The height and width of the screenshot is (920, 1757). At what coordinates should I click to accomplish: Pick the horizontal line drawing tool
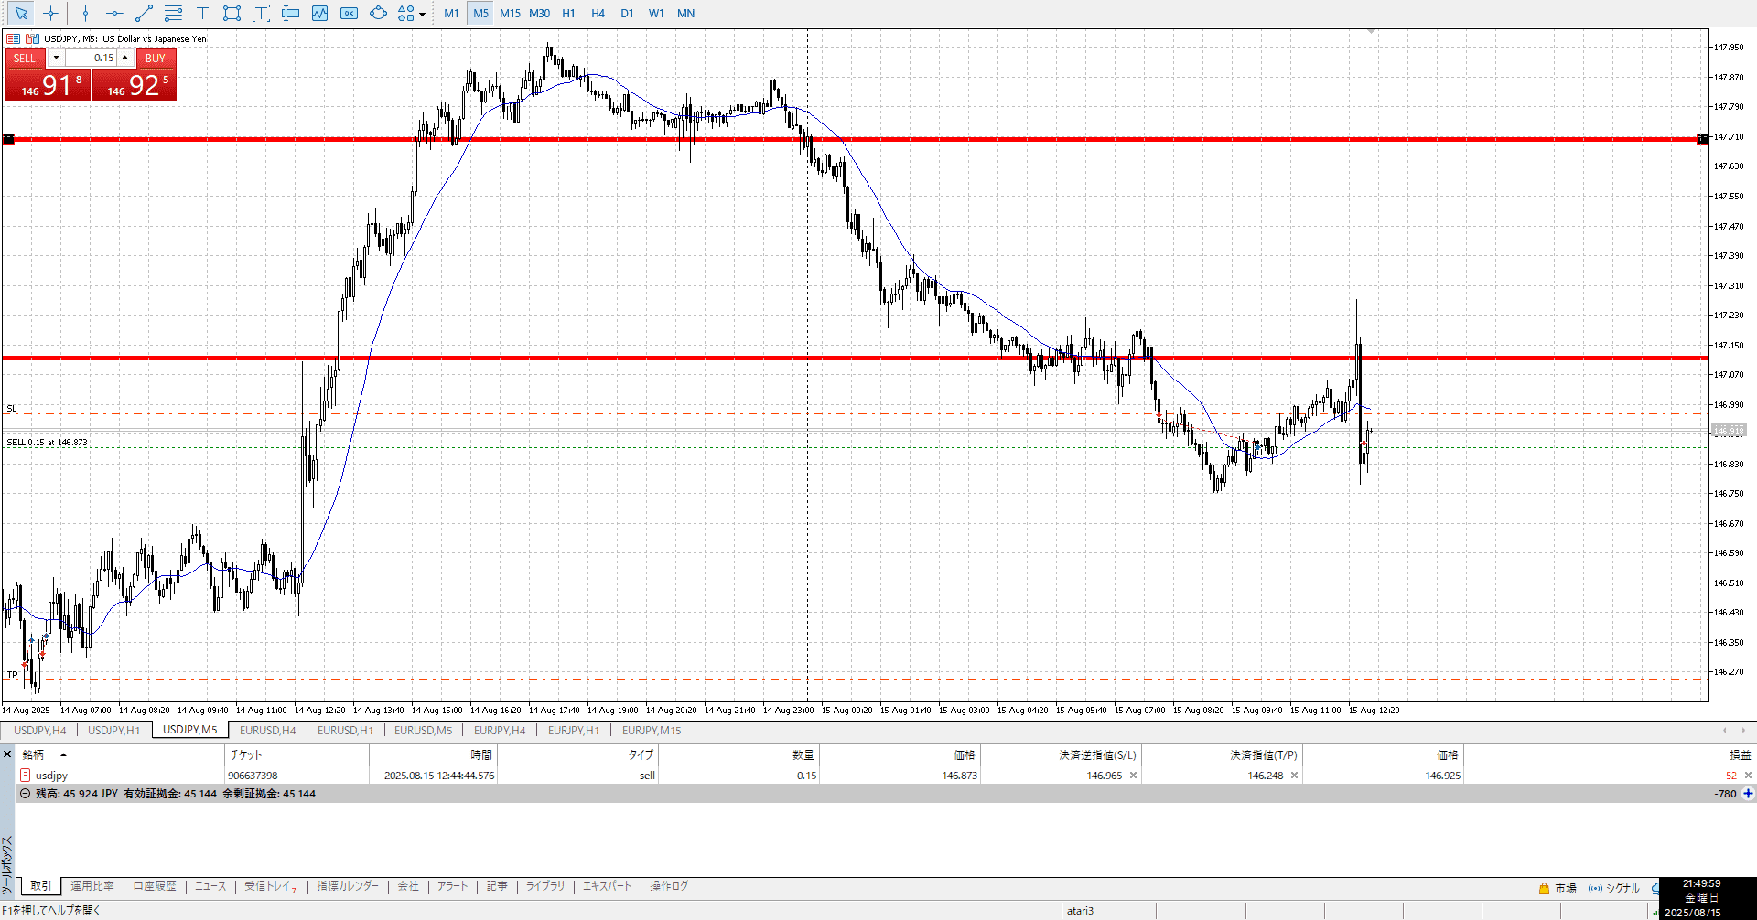click(x=114, y=14)
